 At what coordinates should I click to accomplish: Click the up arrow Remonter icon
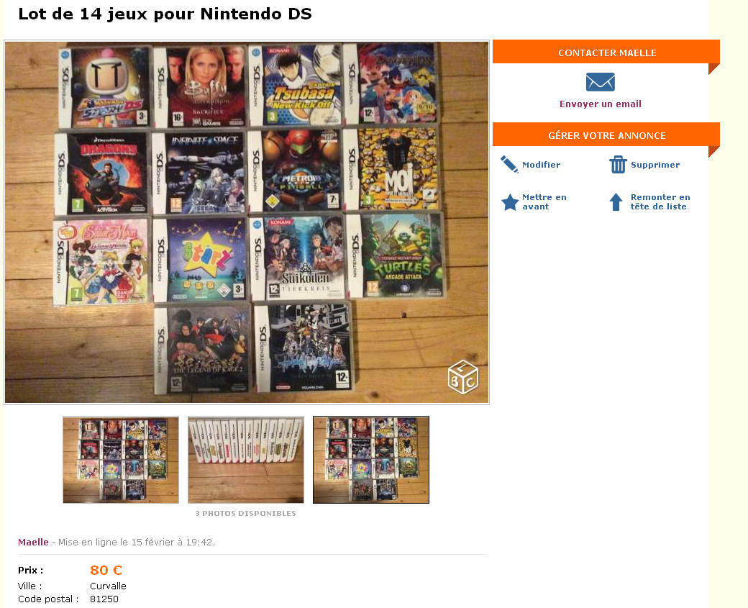click(x=616, y=202)
